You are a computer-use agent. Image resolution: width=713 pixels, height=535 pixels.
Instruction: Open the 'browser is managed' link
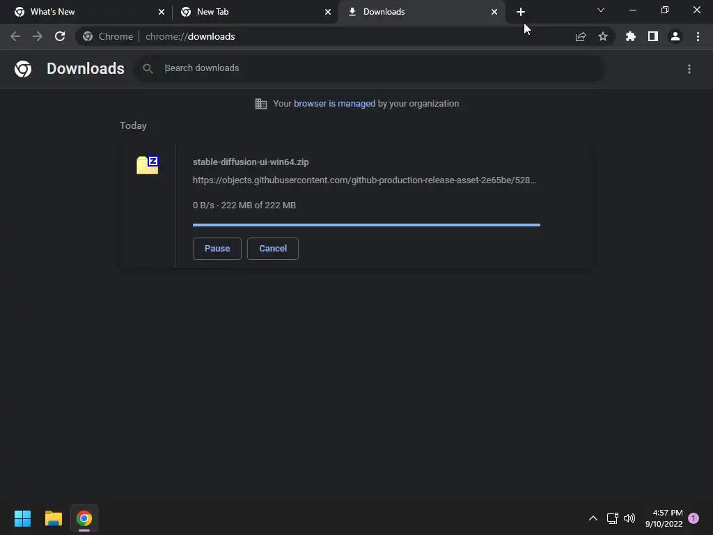click(x=335, y=104)
